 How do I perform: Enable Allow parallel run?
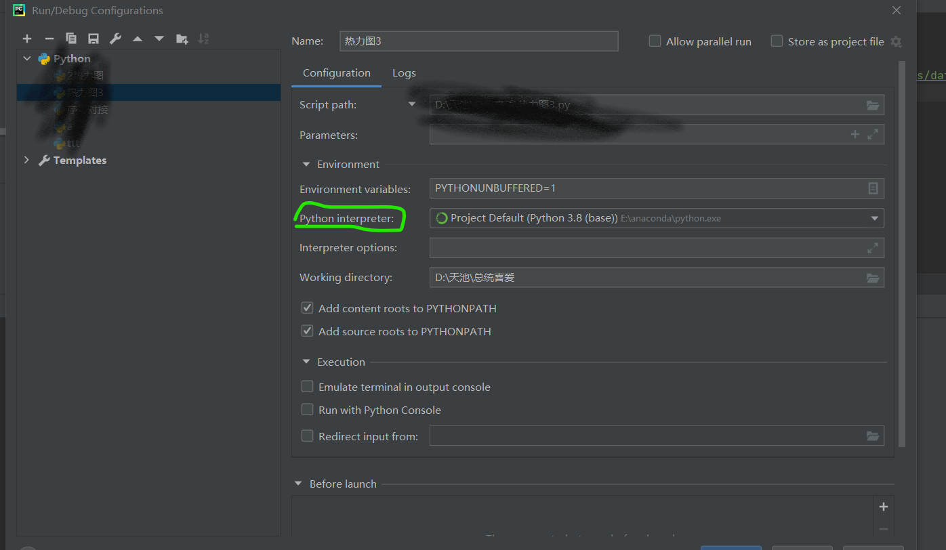click(655, 41)
